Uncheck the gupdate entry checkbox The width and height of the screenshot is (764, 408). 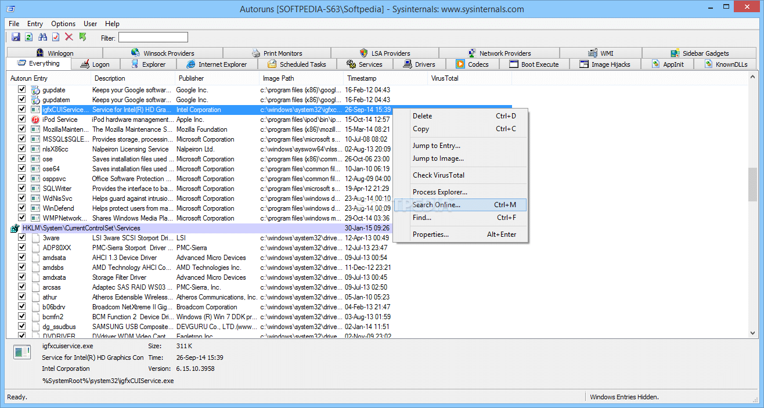pos(21,90)
